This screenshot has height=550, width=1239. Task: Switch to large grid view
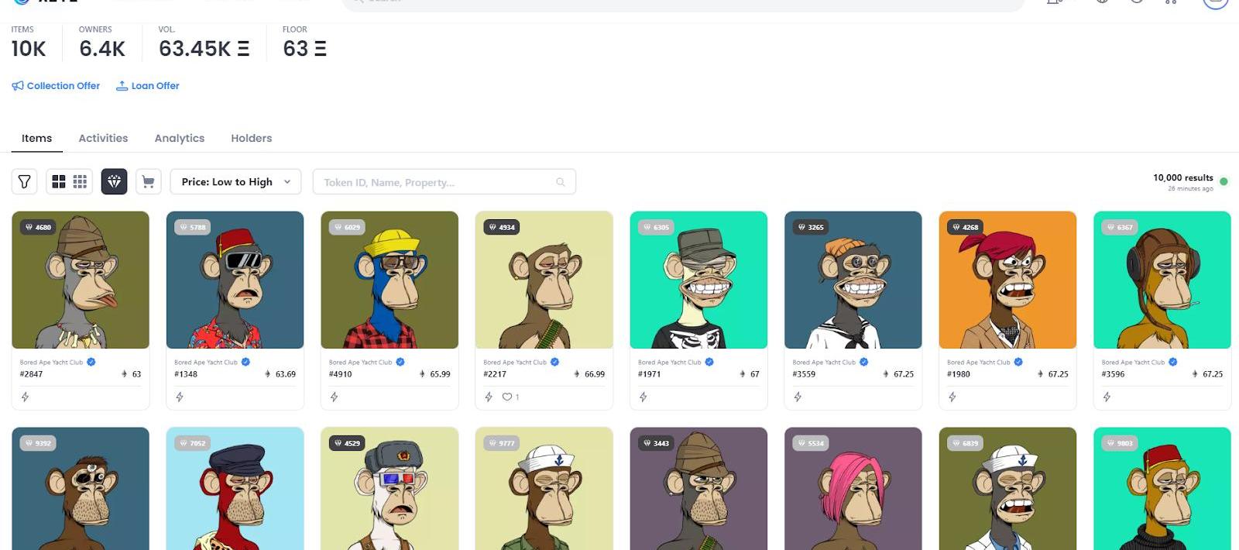[58, 181]
